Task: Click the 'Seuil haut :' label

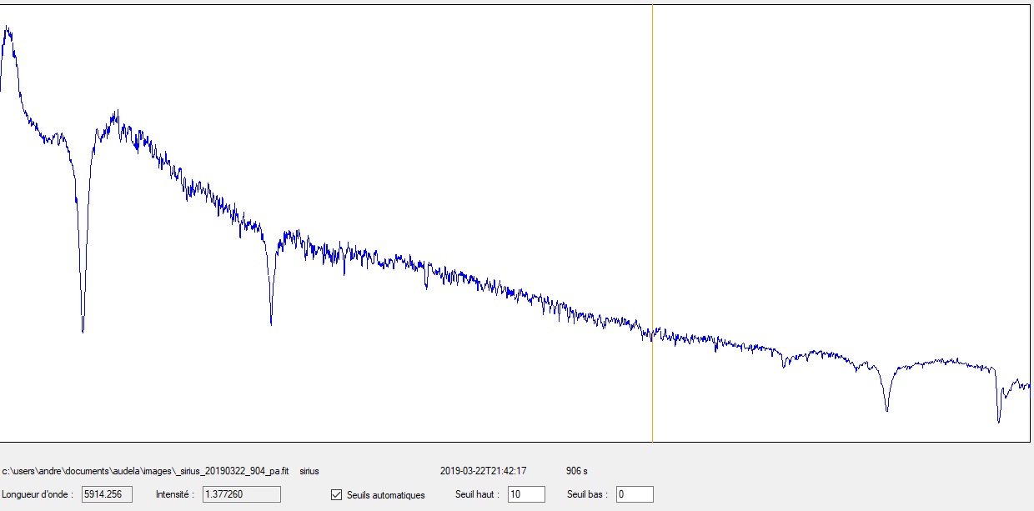Action: [477, 494]
